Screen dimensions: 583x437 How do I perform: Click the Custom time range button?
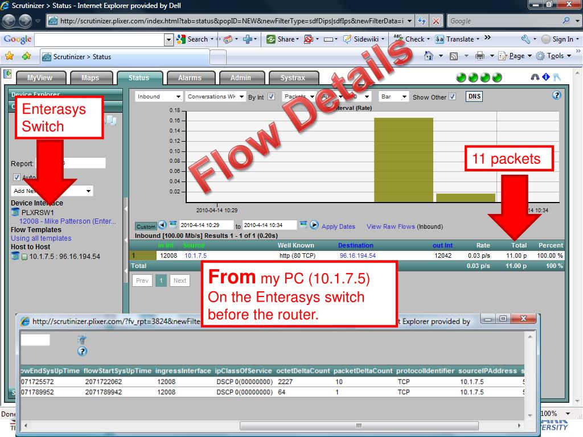(x=146, y=226)
